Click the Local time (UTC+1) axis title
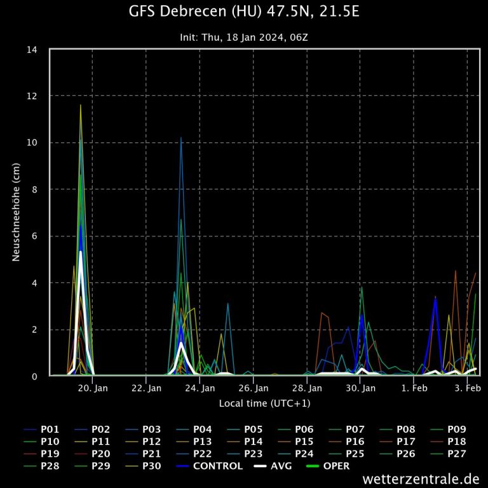This screenshot has height=488, width=488. coord(264,403)
